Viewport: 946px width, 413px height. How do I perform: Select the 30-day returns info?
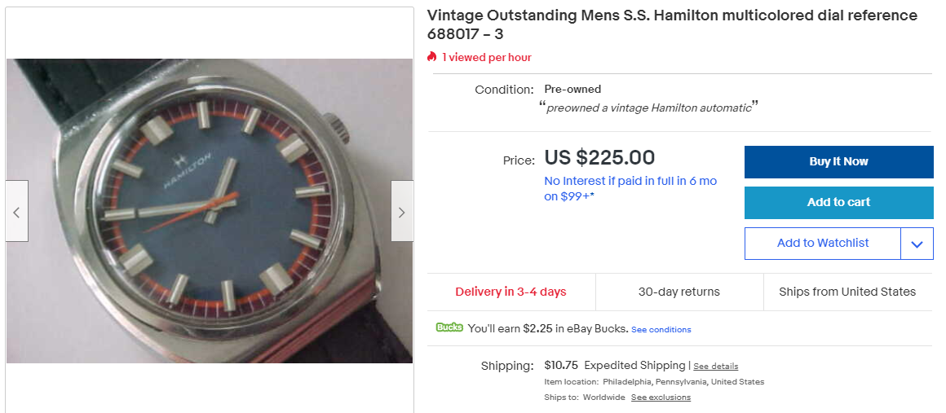[679, 292]
